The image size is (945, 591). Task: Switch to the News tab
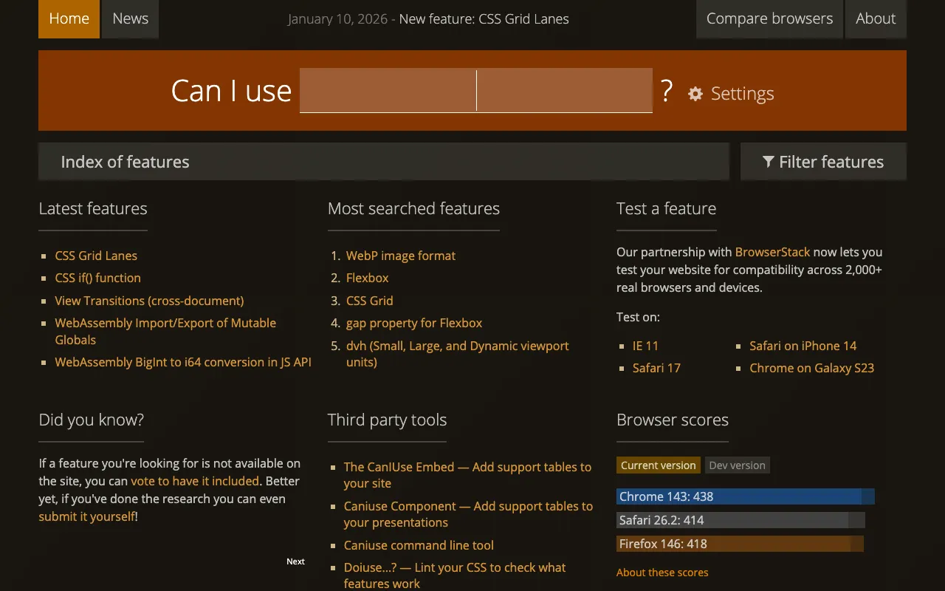(130, 18)
